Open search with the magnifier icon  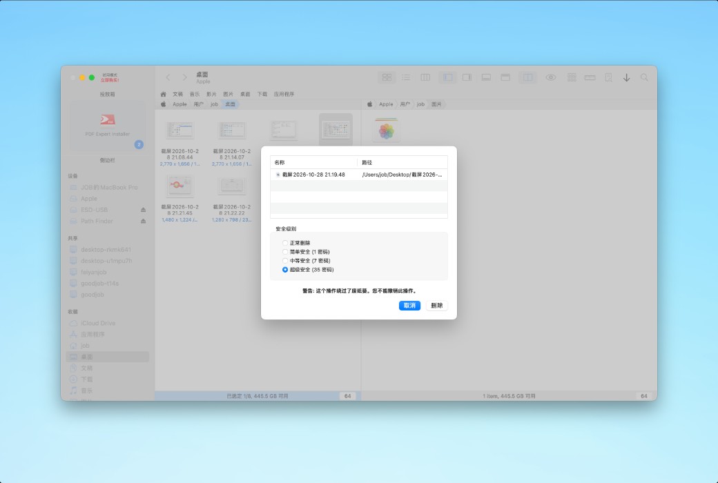tap(644, 77)
